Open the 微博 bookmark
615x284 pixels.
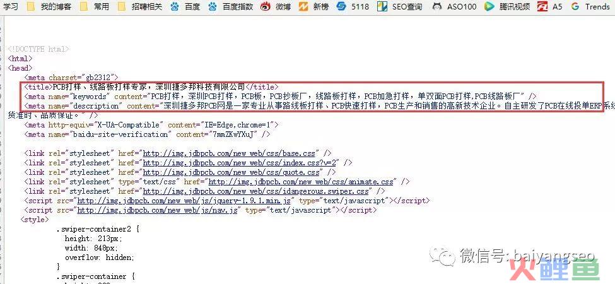click(276, 6)
